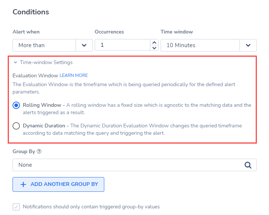Click the Occurrences number input
This screenshot has height=215, width=269.
[122, 45]
